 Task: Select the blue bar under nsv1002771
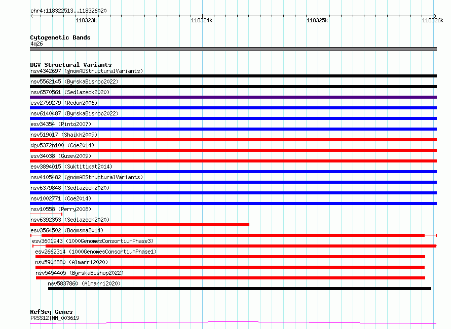click(233, 203)
